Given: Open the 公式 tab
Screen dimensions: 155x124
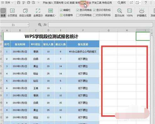Looking at the screenshot, I should pos(67,3).
